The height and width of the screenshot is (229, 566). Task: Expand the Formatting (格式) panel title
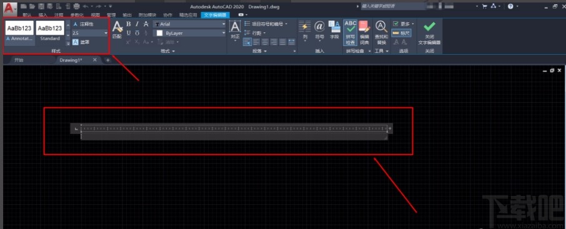pos(168,52)
